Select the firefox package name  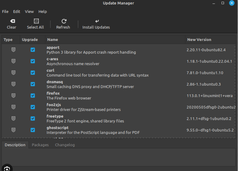coord(53,93)
